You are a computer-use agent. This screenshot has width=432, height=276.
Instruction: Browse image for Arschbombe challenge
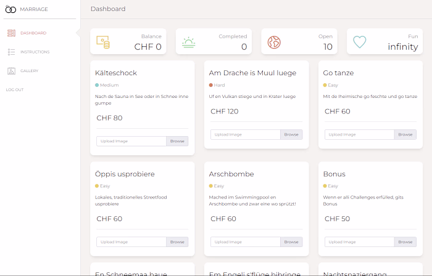click(x=291, y=242)
